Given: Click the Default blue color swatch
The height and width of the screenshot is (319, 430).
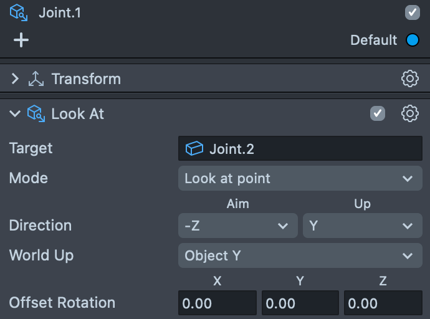Looking at the screenshot, I should 413,40.
